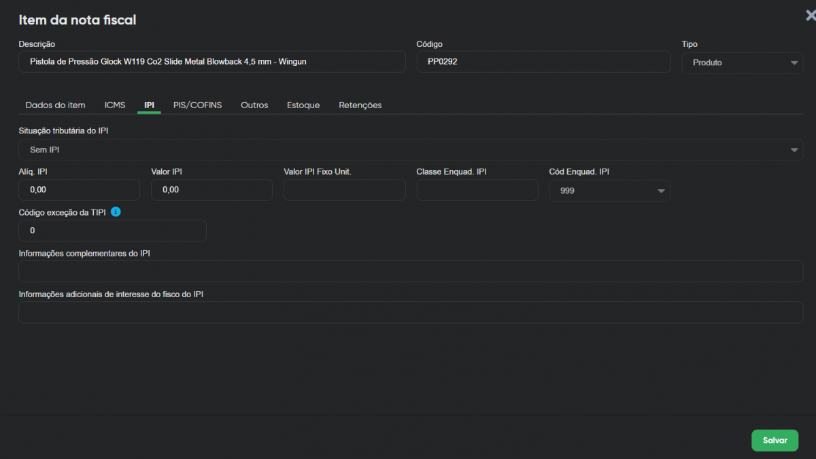Close the Item da nota fiscal dialog
Image resolution: width=816 pixels, height=459 pixels.
(x=809, y=16)
